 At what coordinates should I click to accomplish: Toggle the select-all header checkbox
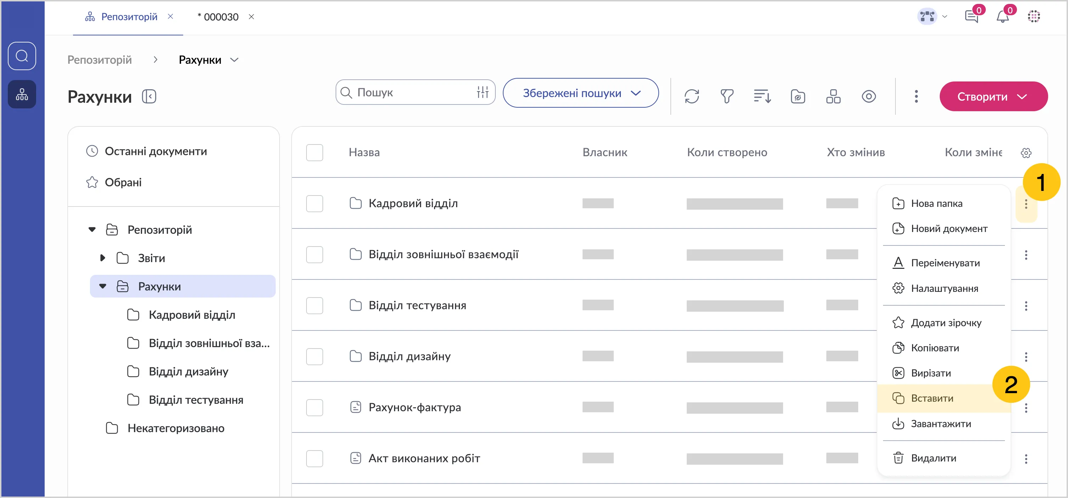click(314, 152)
